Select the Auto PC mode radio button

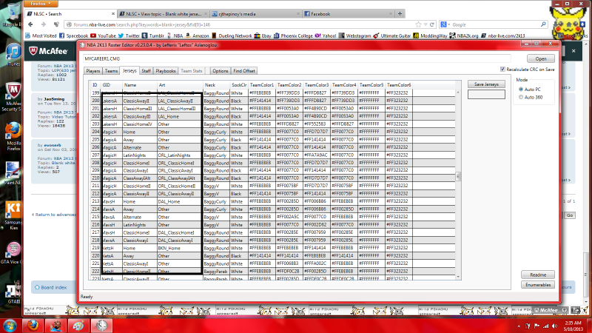pos(521,89)
